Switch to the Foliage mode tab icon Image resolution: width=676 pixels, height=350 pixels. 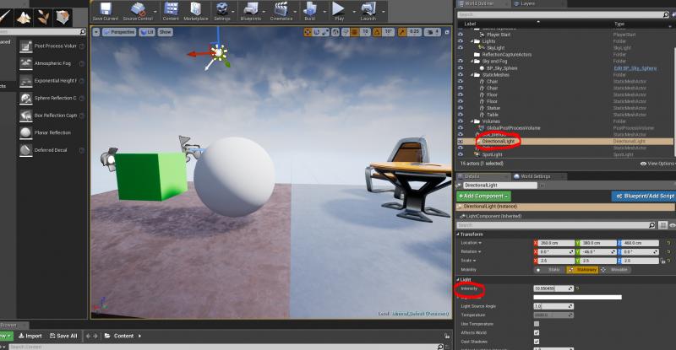43,17
